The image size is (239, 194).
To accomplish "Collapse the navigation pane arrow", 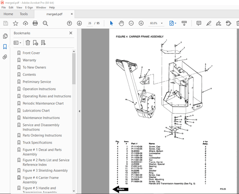I will [x=79, y=111].
